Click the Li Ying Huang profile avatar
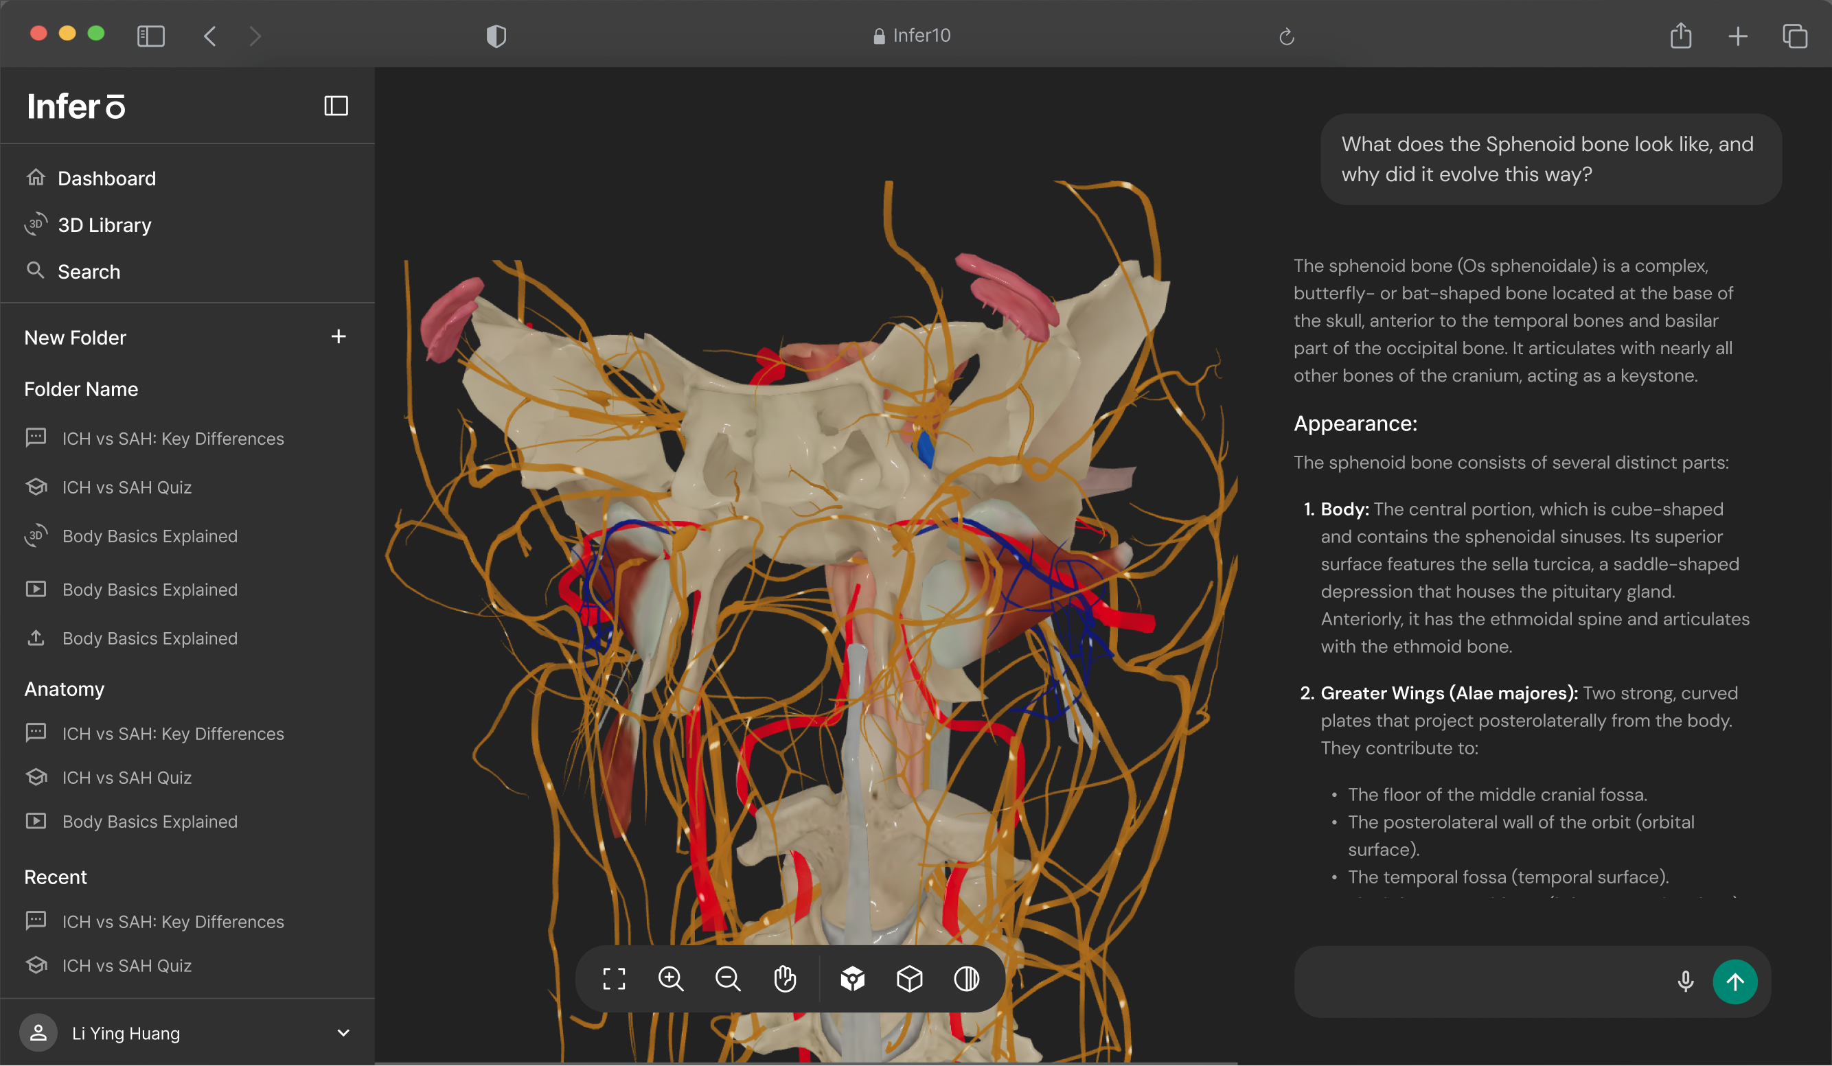1832x1066 pixels. [38, 1032]
